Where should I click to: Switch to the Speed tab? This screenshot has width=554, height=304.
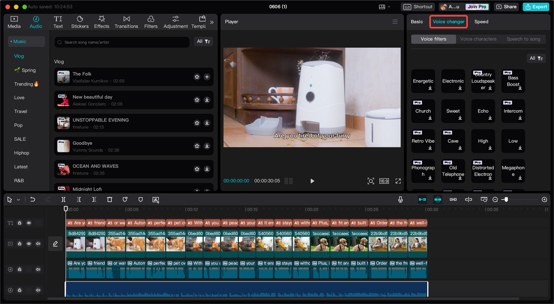481,22
